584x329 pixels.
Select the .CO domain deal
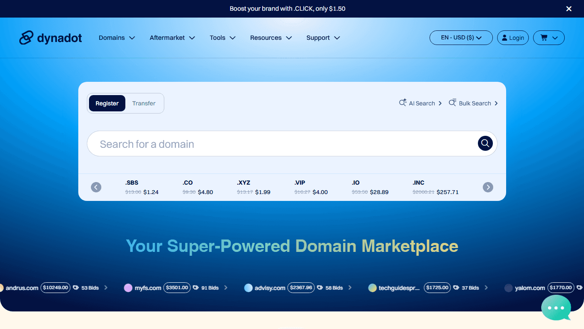coord(198,187)
